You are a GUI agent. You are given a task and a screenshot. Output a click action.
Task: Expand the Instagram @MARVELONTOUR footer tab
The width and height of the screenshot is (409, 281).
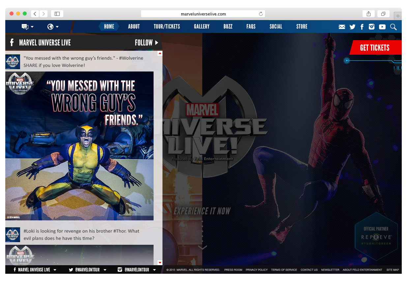tap(137, 270)
